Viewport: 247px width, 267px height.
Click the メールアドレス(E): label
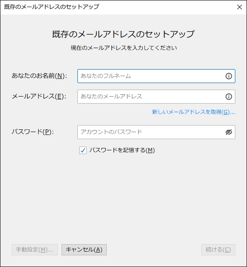[x=39, y=96]
